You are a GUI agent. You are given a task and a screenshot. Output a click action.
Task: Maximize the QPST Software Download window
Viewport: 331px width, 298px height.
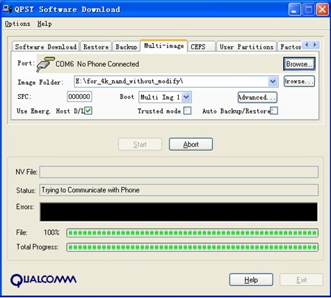click(x=309, y=10)
